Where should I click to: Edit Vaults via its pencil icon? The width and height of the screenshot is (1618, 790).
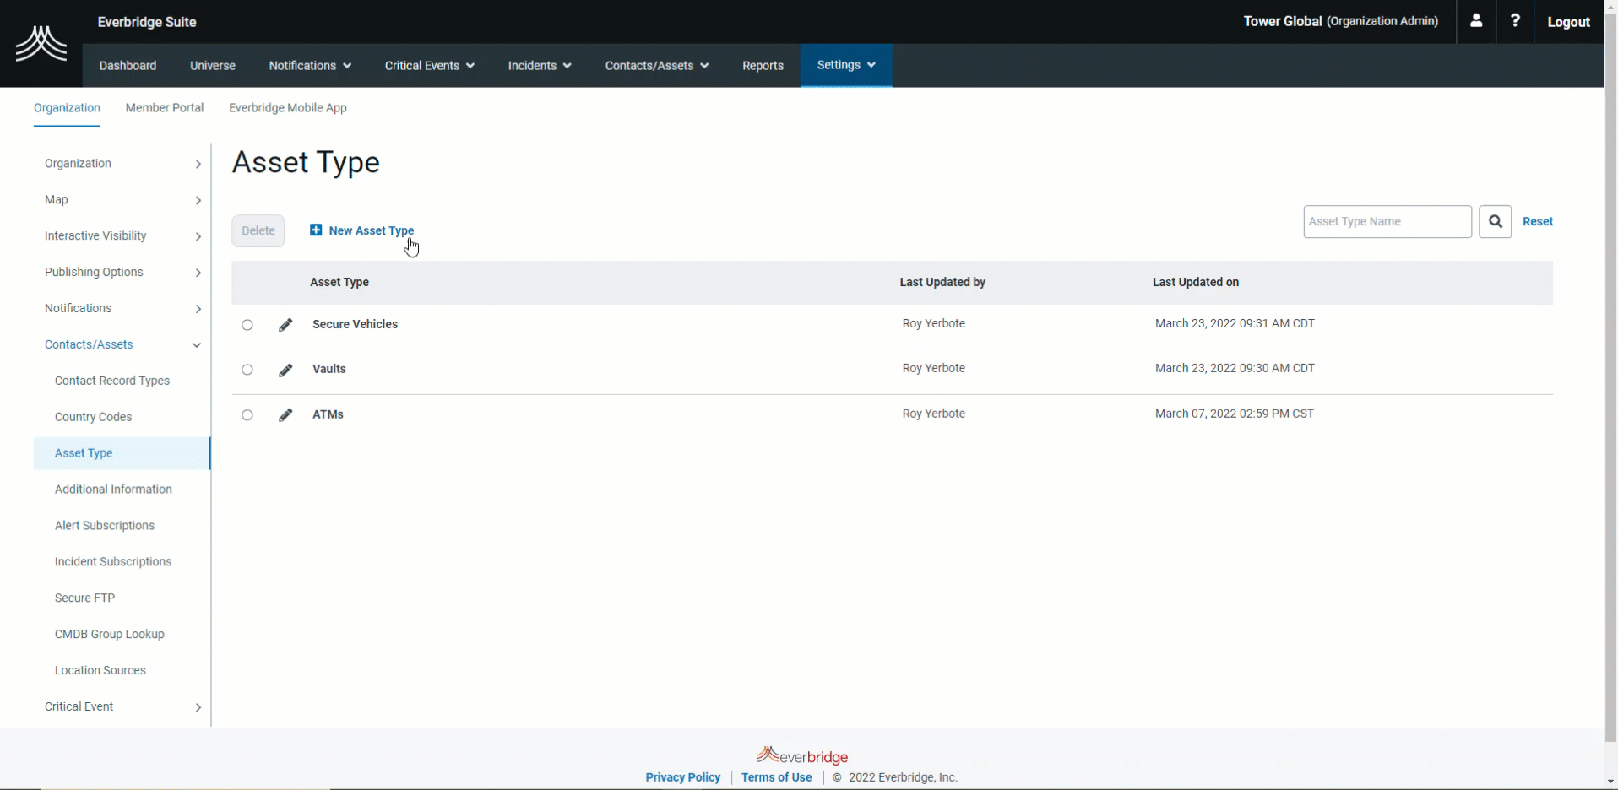tap(285, 370)
